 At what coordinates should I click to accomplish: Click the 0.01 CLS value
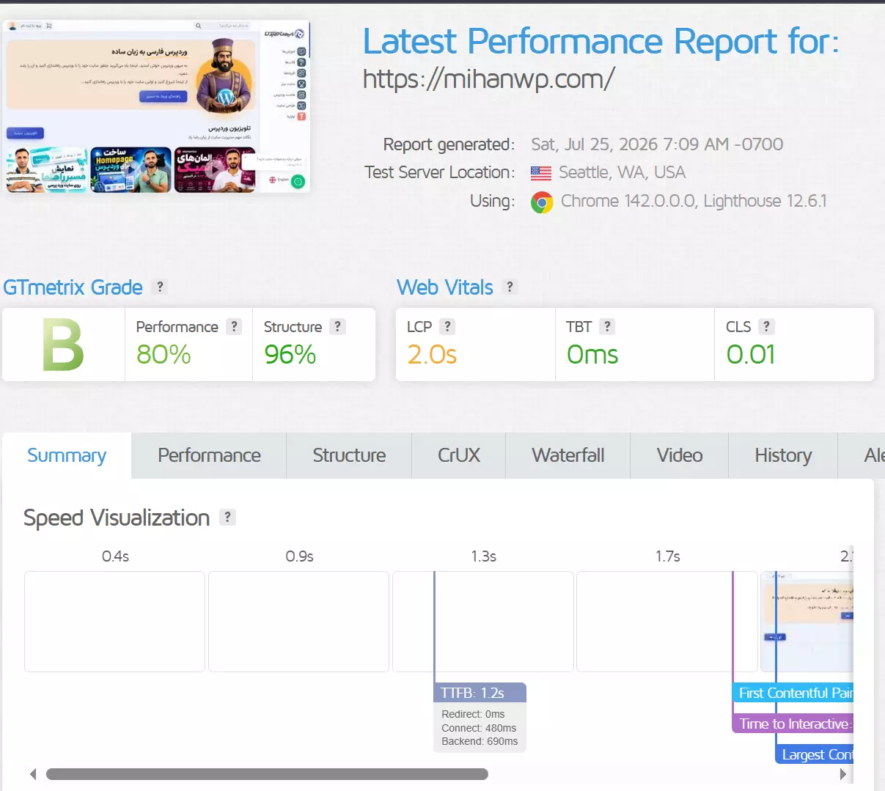point(751,355)
